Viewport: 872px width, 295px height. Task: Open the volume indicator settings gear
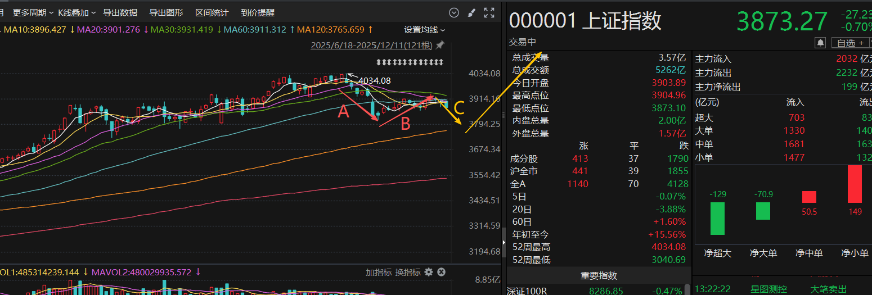pos(429,272)
